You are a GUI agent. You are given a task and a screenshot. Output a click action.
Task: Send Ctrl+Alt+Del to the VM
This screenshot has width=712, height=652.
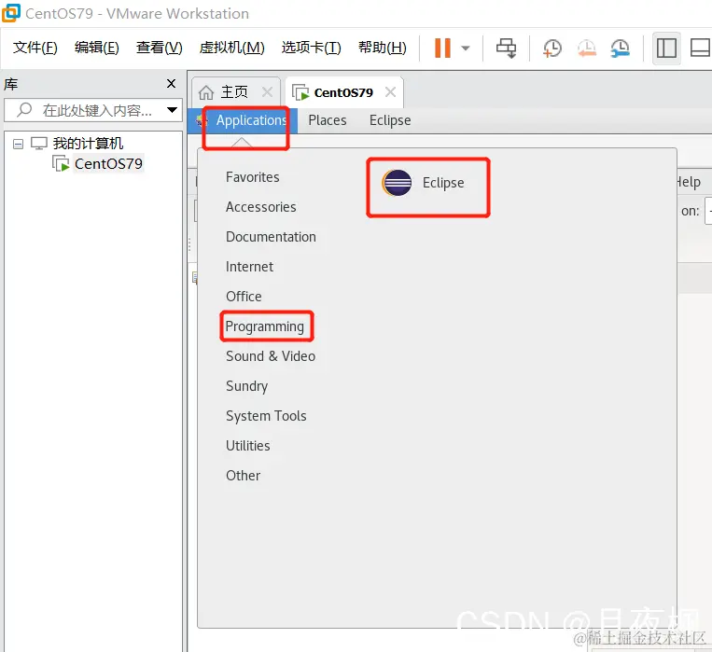[506, 48]
